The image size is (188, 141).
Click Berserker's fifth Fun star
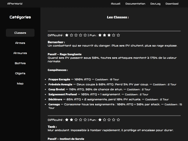pyautogui.click(x=118, y=35)
